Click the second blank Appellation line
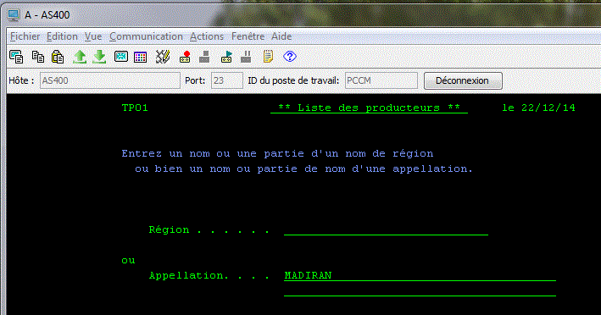Image resolution: width=601 pixels, height=315 pixels. click(x=420, y=291)
